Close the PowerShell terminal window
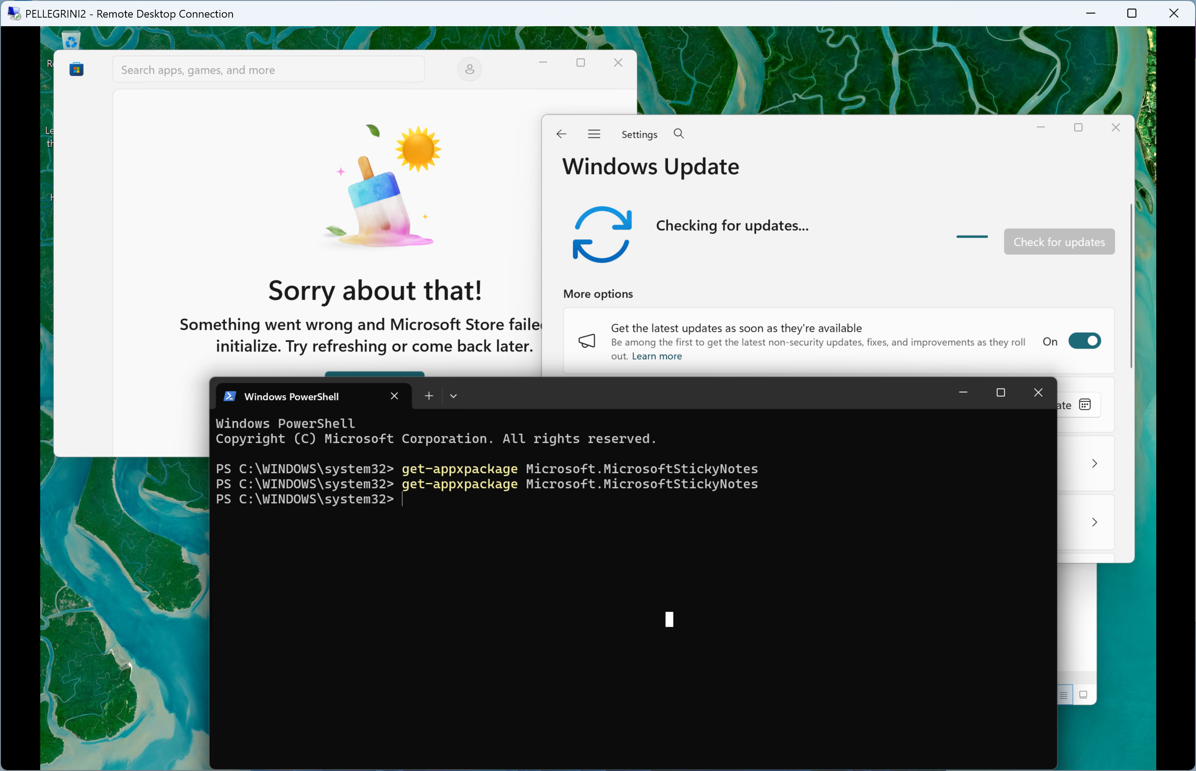This screenshot has width=1196, height=771. coord(1038,393)
